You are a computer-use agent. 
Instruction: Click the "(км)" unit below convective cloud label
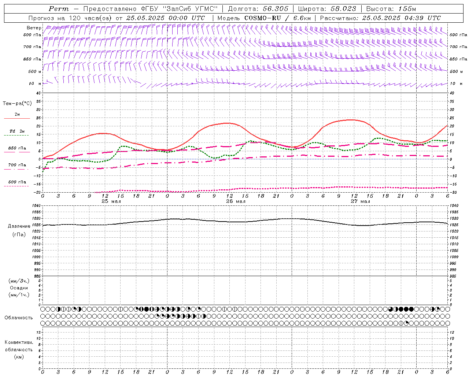(x=19, y=357)
